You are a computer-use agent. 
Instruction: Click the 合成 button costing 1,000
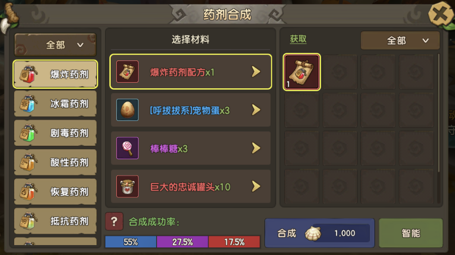(320, 233)
